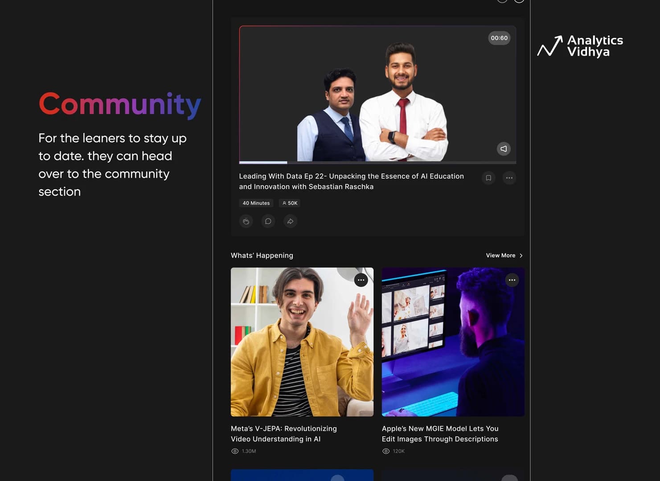This screenshot has height=481, width=660.
Task: Click View More in Whats' Happening
Action: click(500, 255)
